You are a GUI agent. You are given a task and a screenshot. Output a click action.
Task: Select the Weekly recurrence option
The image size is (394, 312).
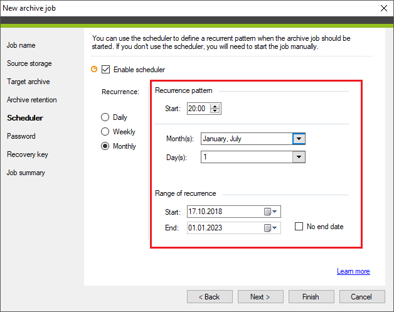click(x=105, y=131)
